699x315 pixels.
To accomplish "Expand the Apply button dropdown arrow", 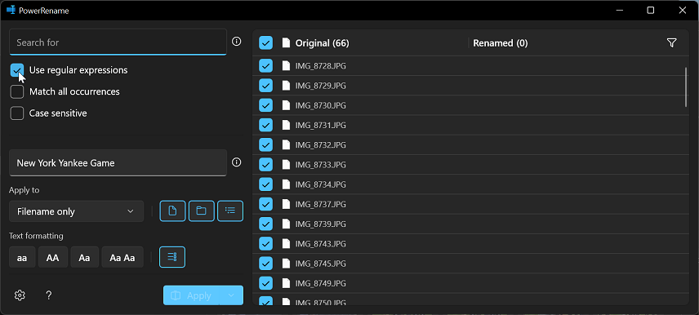I will coord(231,295).
